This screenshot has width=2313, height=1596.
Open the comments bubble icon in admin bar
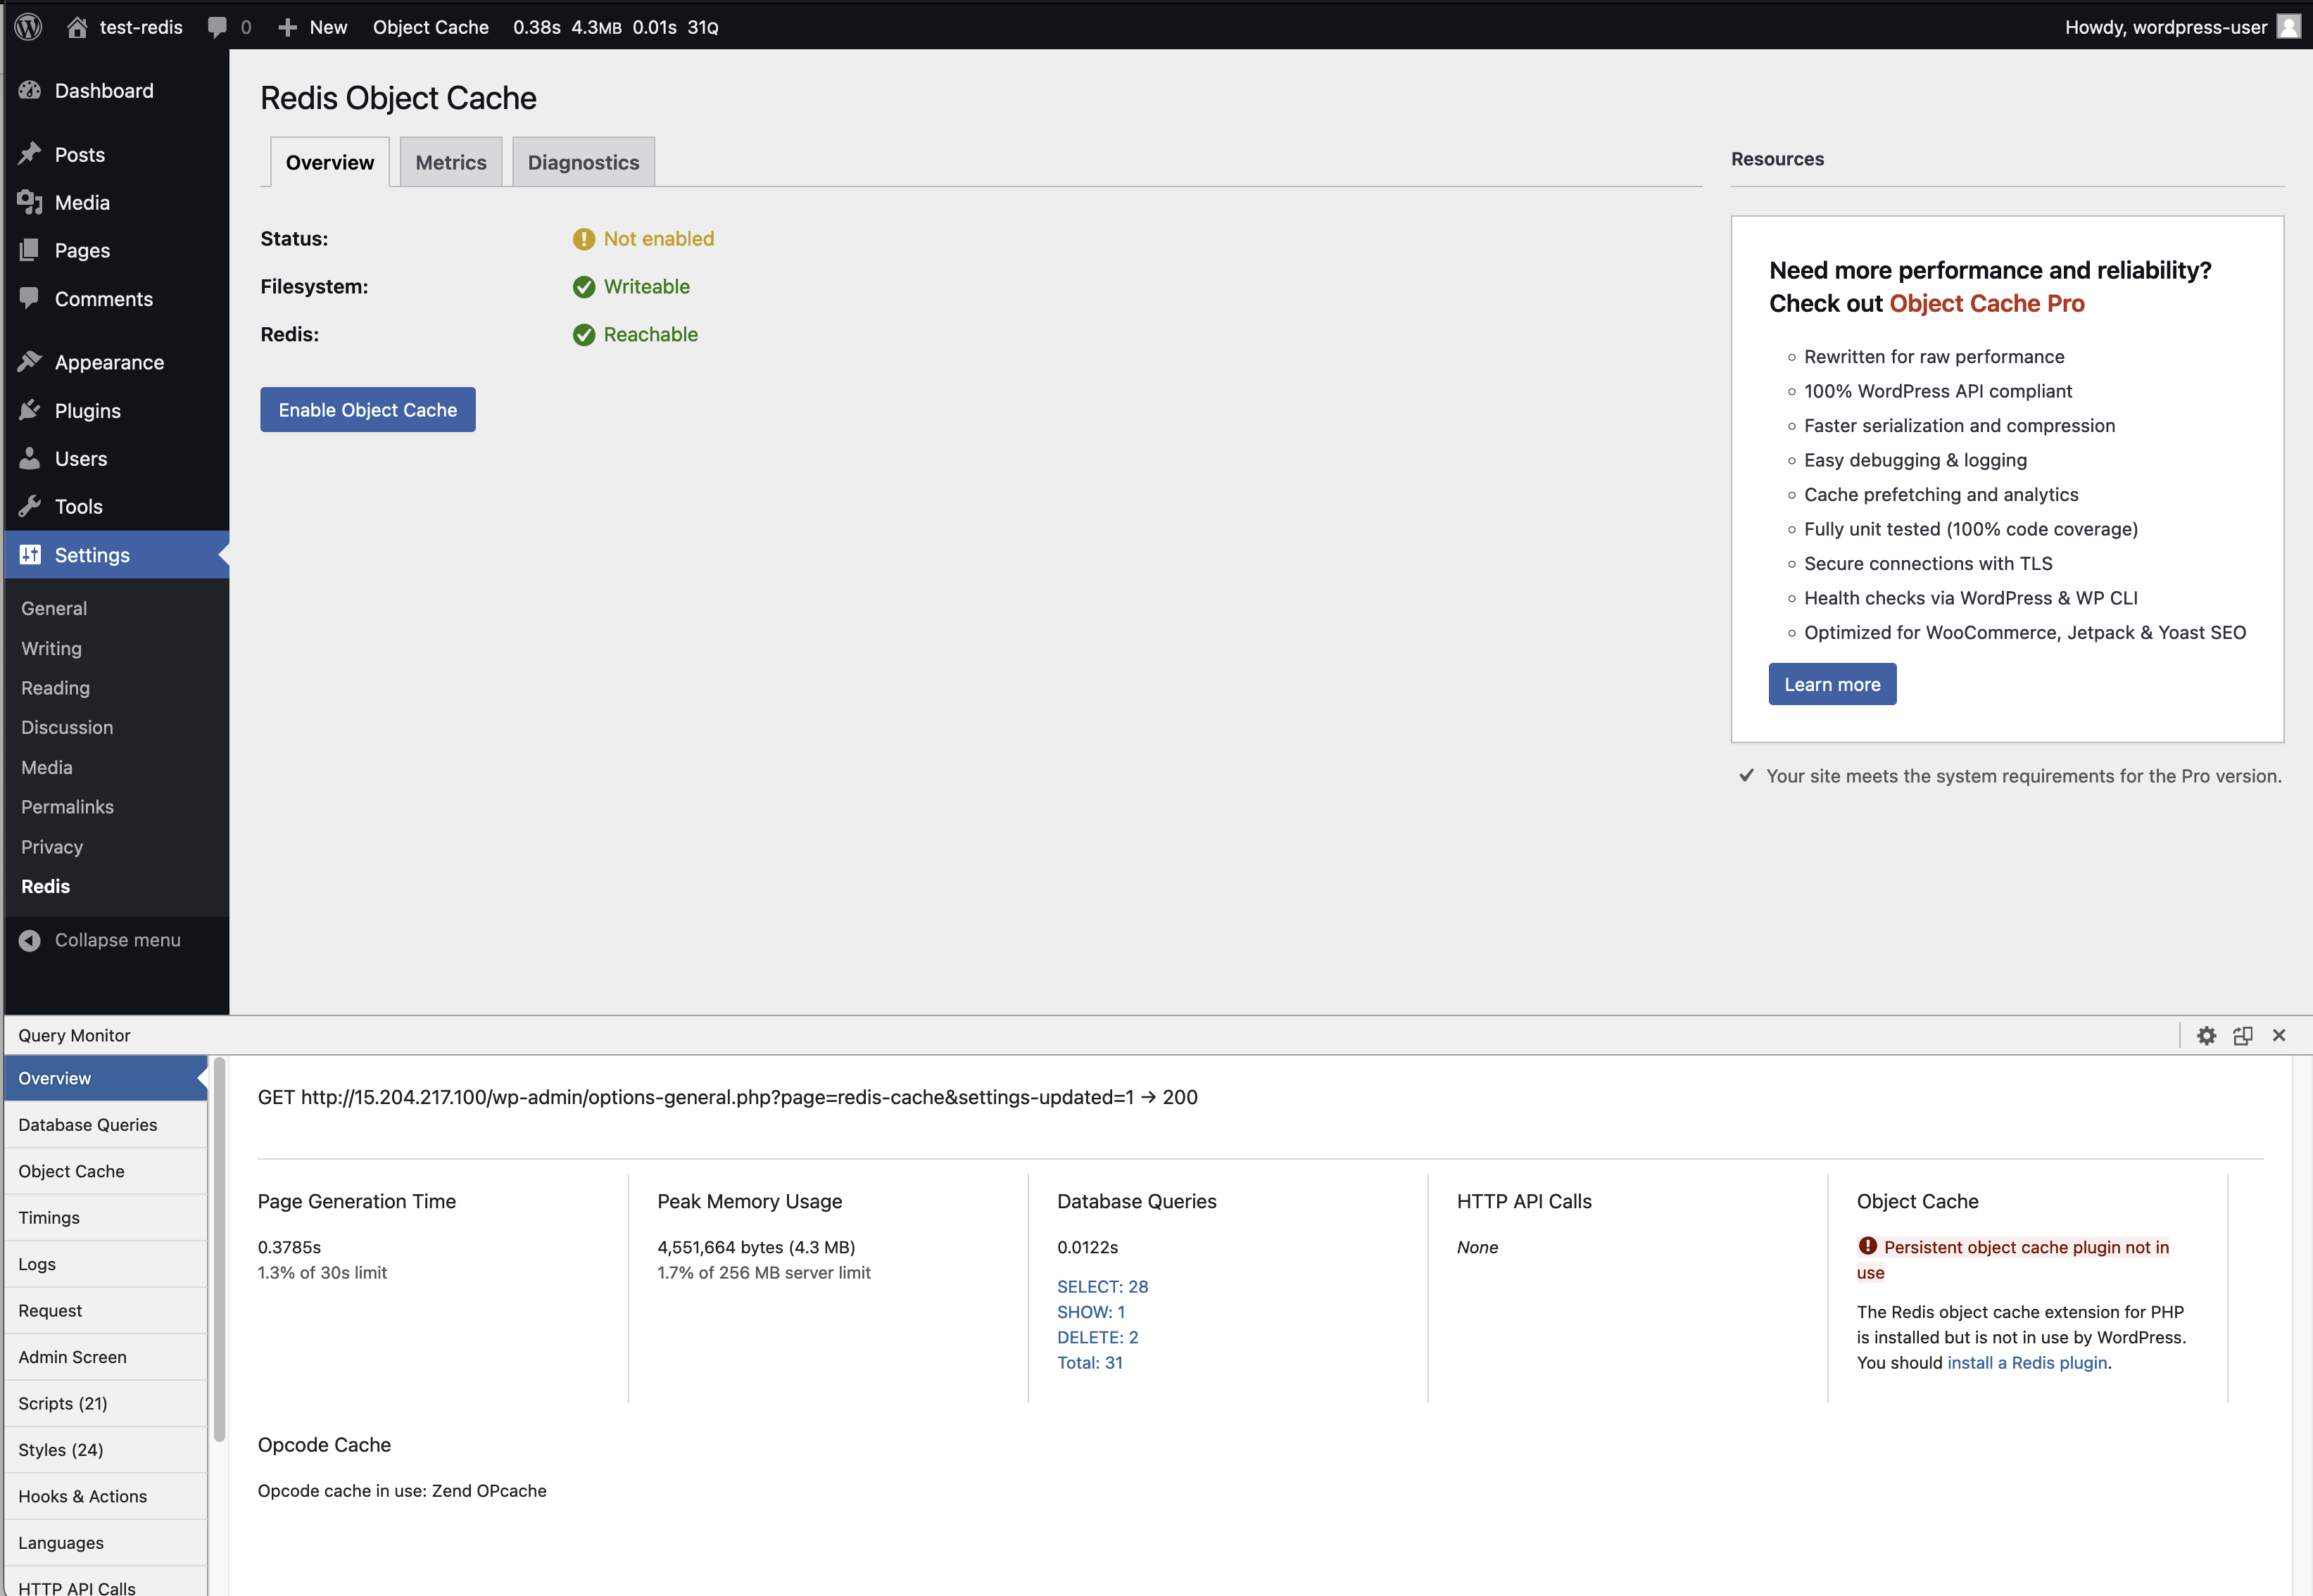coord(217,27)
